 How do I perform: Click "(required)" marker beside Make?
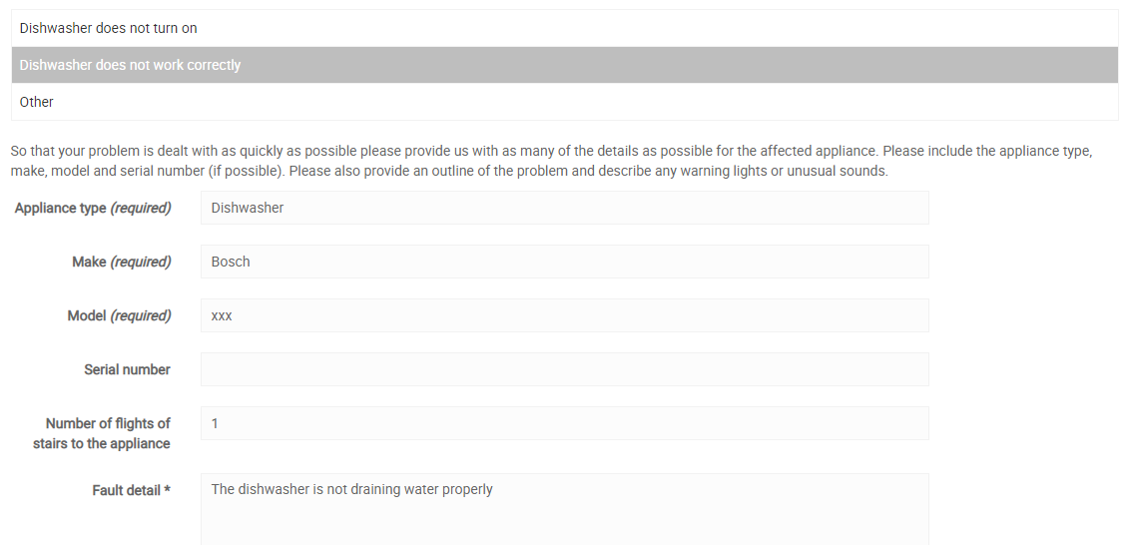tap(141, 262)
